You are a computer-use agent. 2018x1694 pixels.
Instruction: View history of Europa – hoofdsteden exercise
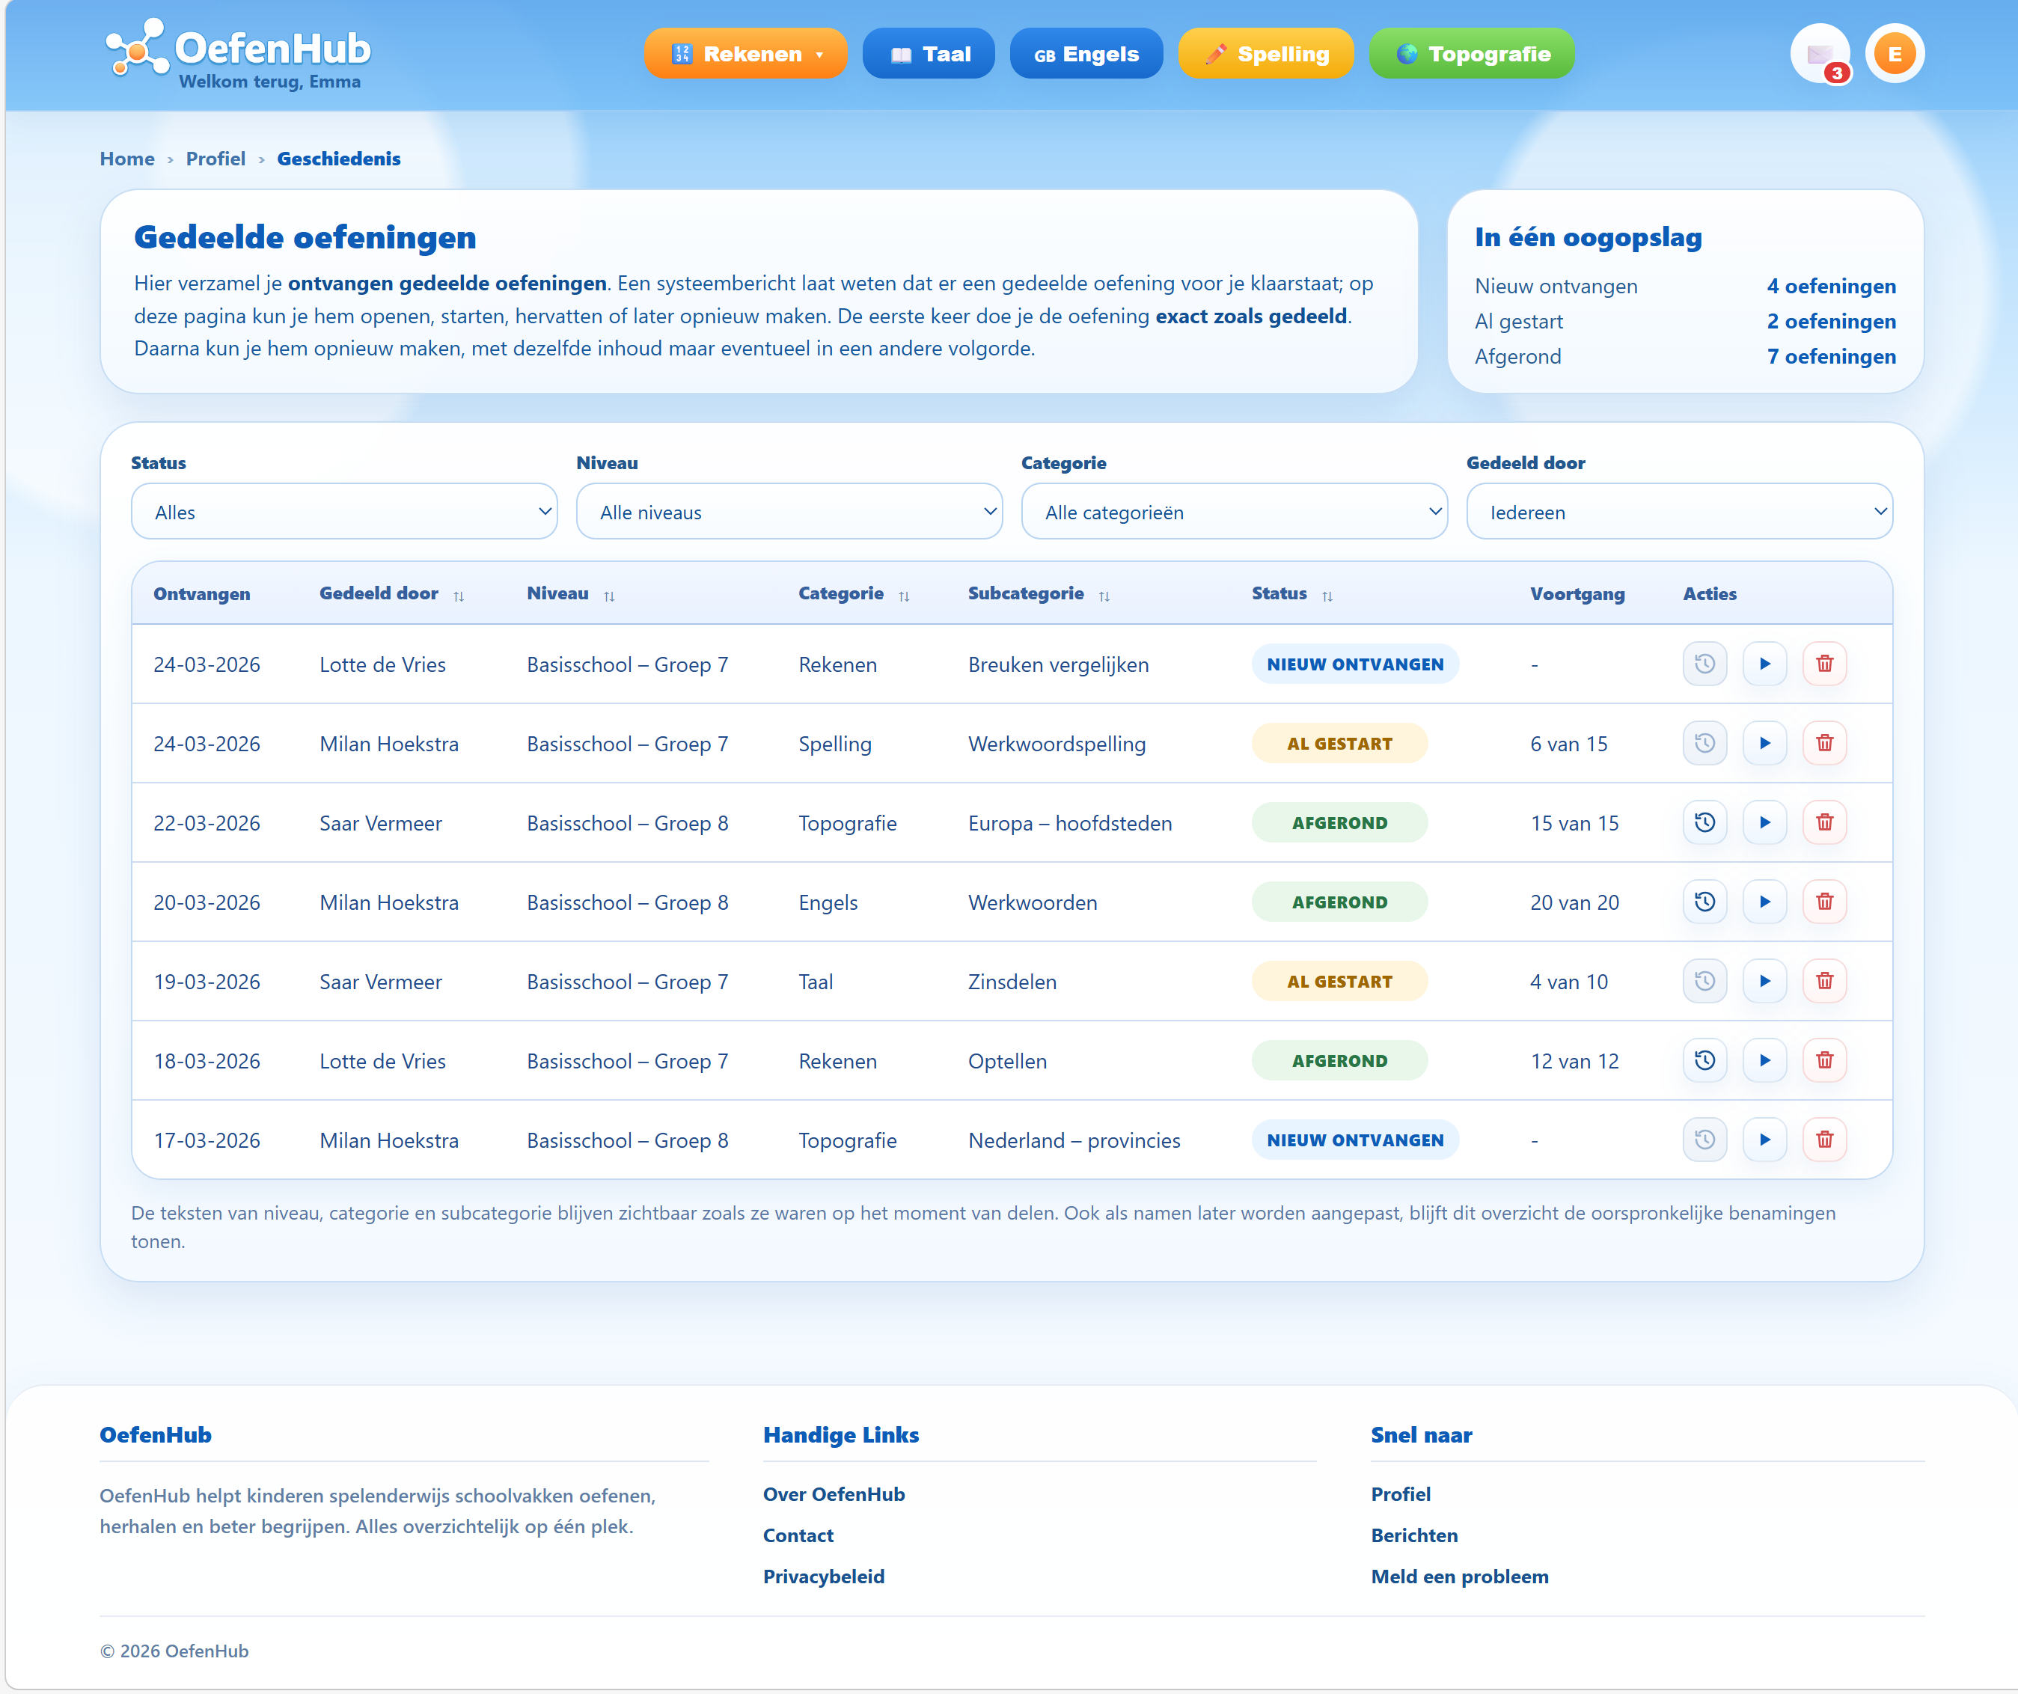tap(1704, 822)
